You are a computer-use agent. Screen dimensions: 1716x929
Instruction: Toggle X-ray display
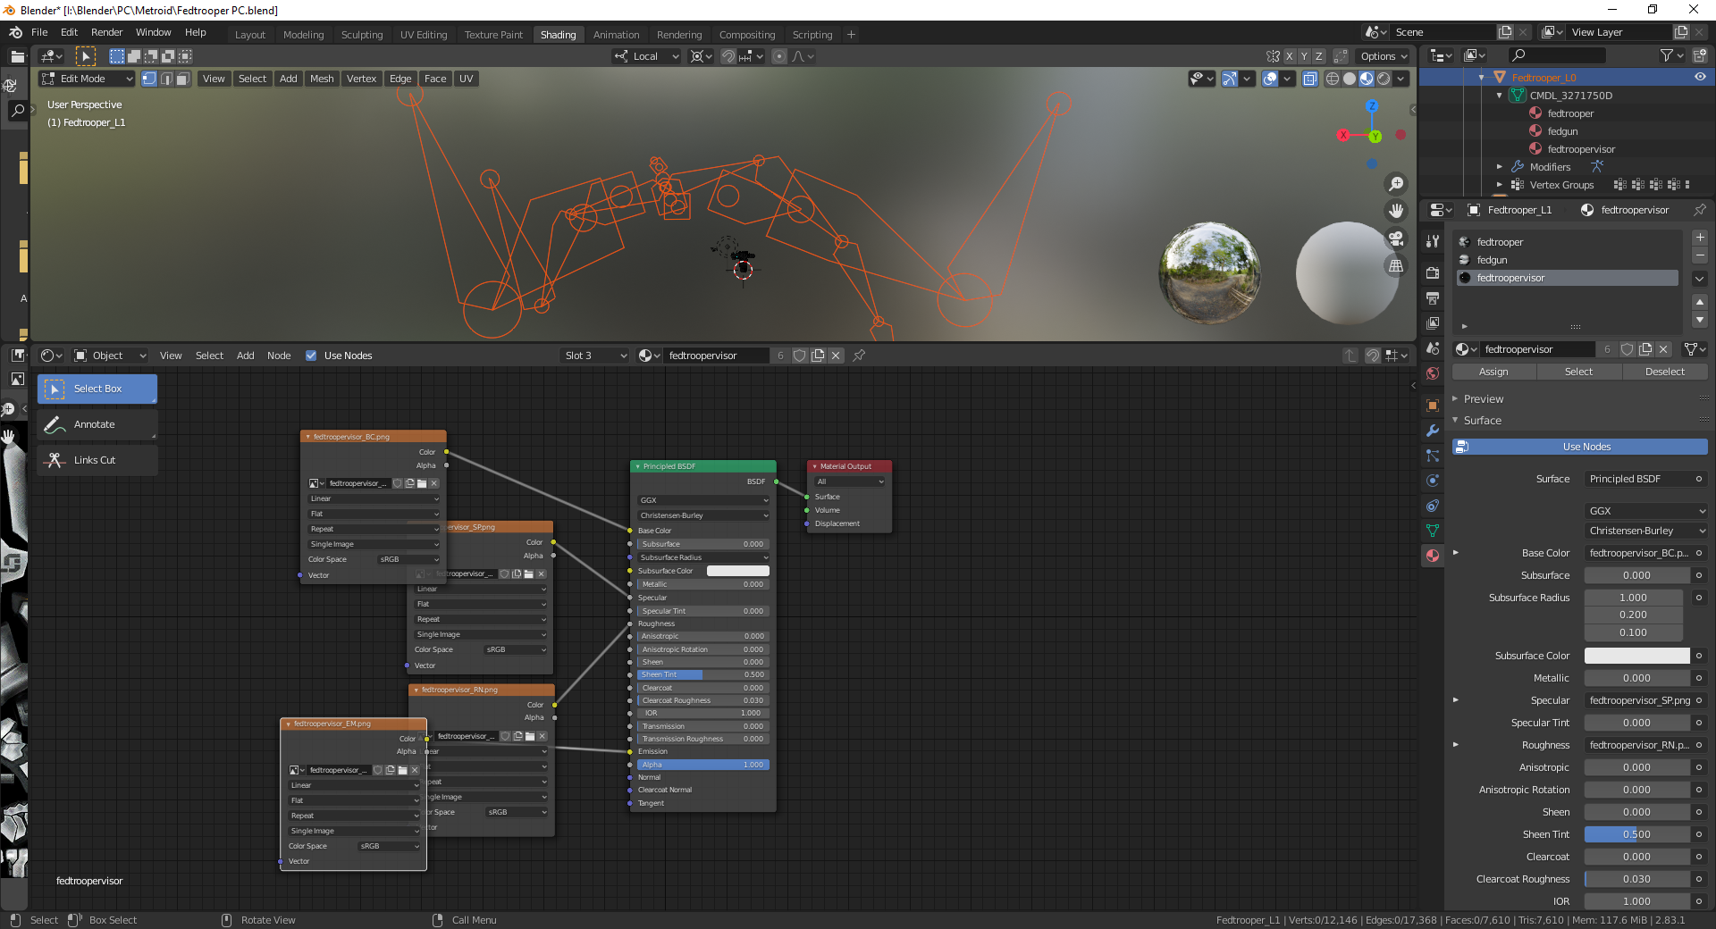1309,79
